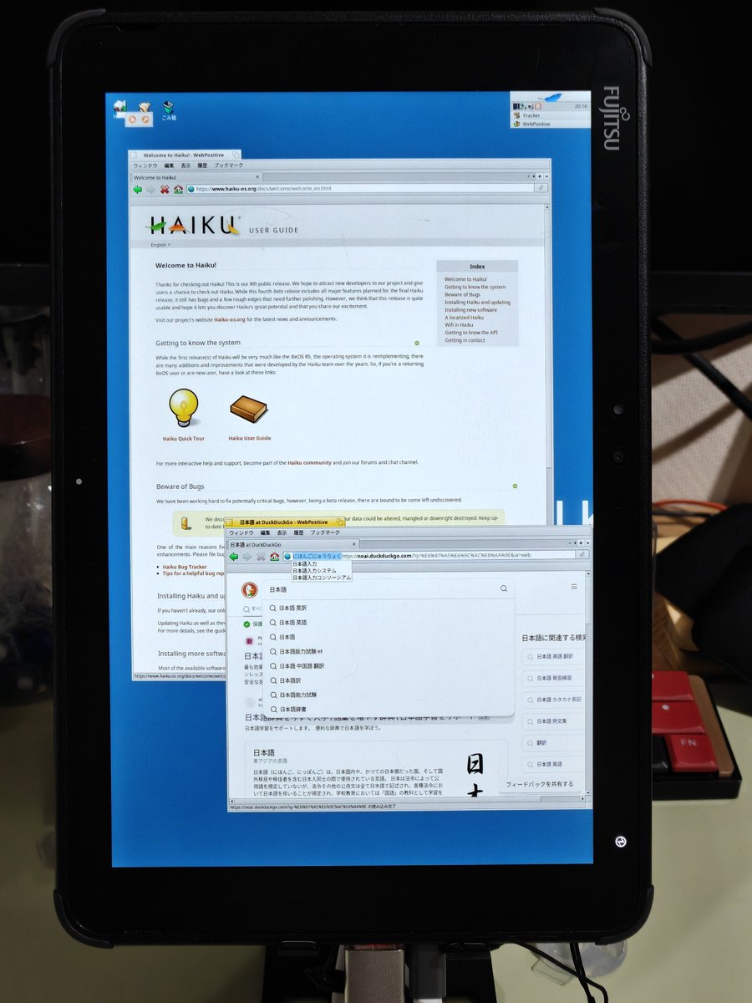Open the DuckDuckGo hamburger menu
This screenshot has height=1003, width=752.
click(x=574, y=588)
